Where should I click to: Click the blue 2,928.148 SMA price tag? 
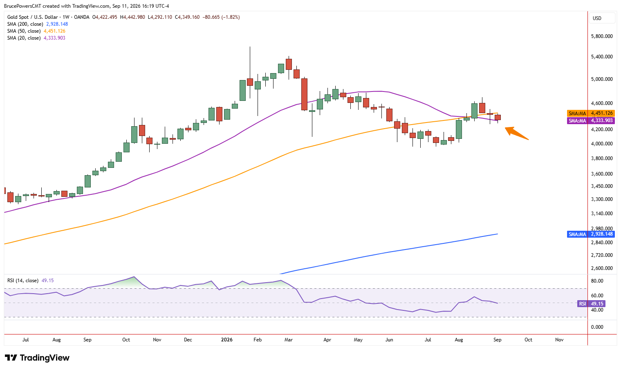pos(591,234)
